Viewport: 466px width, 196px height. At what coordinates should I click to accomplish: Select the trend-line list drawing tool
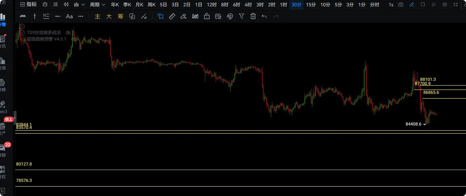point(46,16)
